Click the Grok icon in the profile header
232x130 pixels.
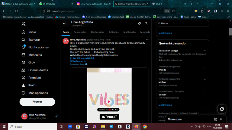139,23
